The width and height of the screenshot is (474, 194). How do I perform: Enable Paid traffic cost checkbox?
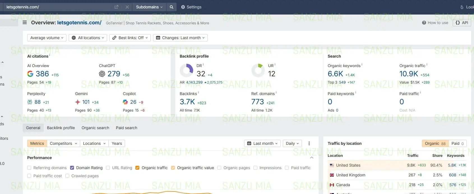29,176
